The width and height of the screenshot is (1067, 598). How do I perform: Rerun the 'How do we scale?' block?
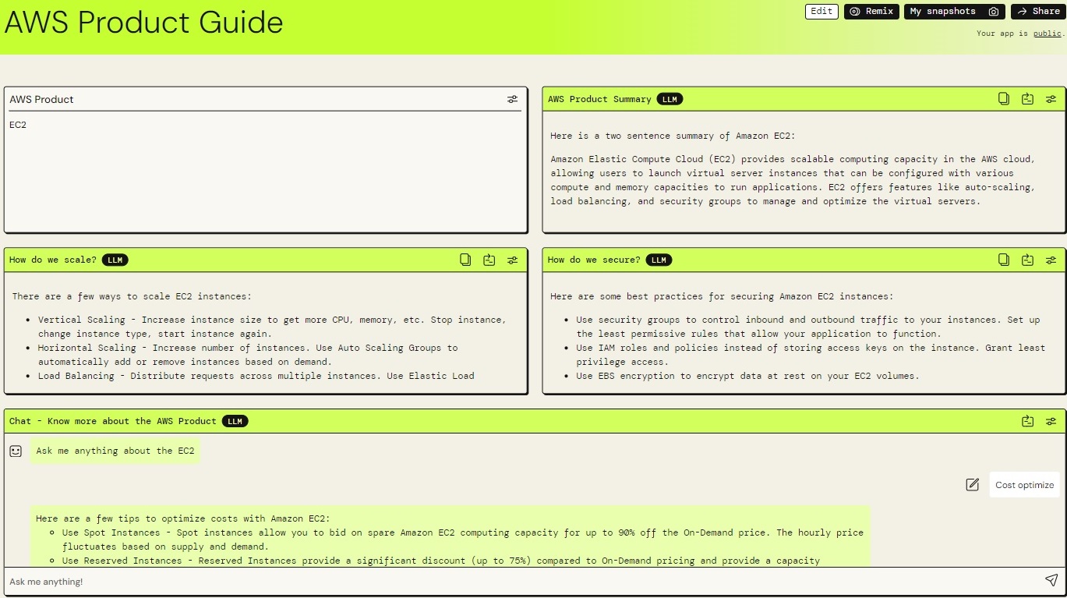pyautogui.click(x=489, y=260)
